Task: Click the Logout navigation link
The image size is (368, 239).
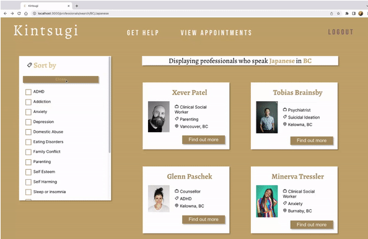Action: coord(341,31)
